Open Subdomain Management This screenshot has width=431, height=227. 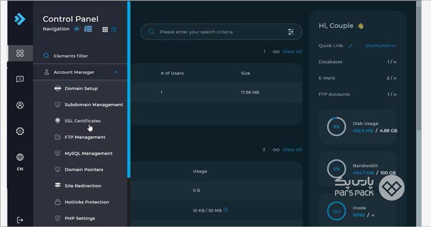click(x=94, y=105)
